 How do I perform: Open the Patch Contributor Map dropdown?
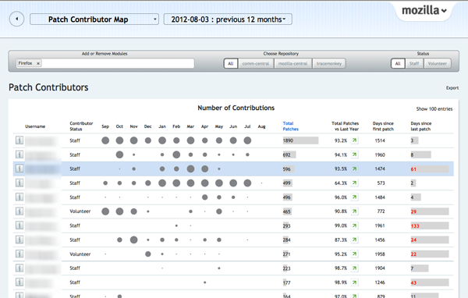94,20
